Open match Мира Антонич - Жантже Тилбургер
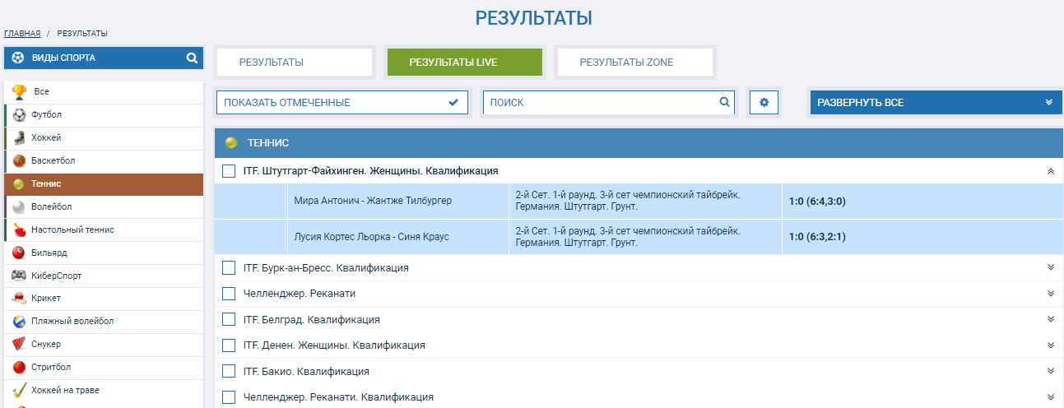 (373, 201)
